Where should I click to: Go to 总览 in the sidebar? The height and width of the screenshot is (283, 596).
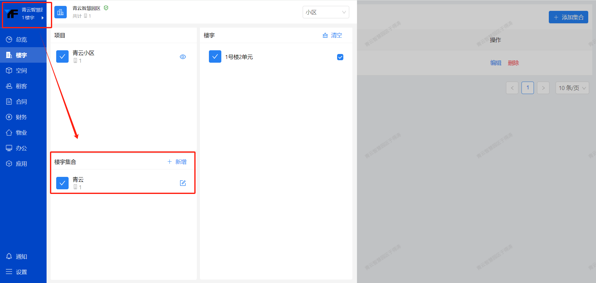(x=21, y=39)
